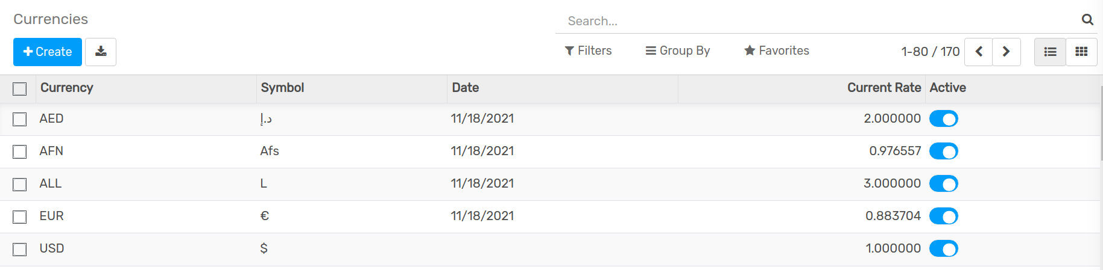Tick the ALL currency row checkbox
The height and width of the screenshot is (270, 1103).
pos(20,184)
